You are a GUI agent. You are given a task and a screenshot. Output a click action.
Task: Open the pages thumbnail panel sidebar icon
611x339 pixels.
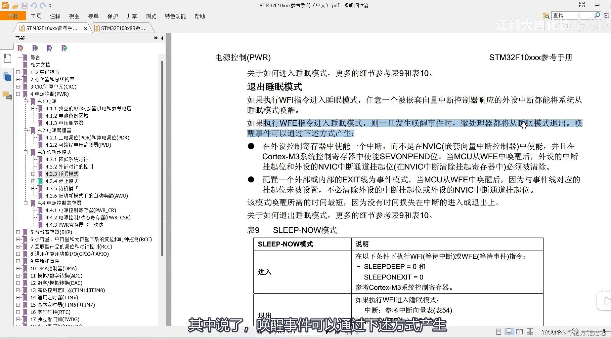pos(7,77)
